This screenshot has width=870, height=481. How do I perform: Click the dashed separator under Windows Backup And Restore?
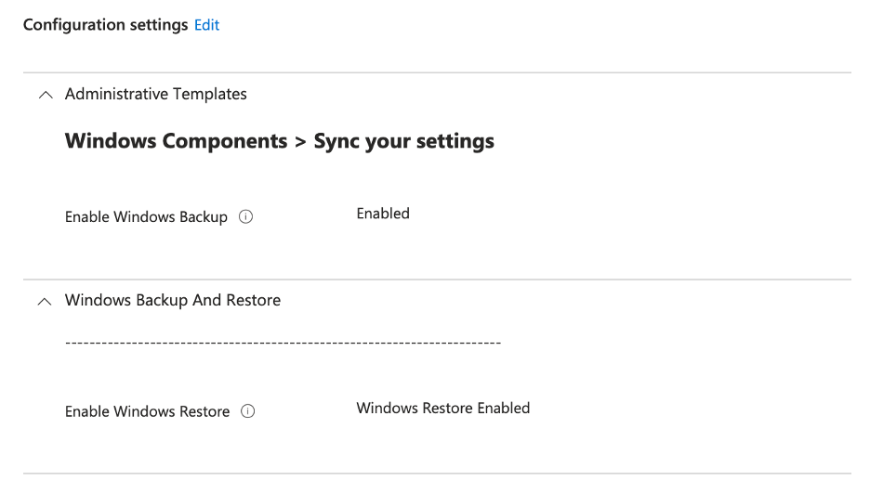coord(283,344)
